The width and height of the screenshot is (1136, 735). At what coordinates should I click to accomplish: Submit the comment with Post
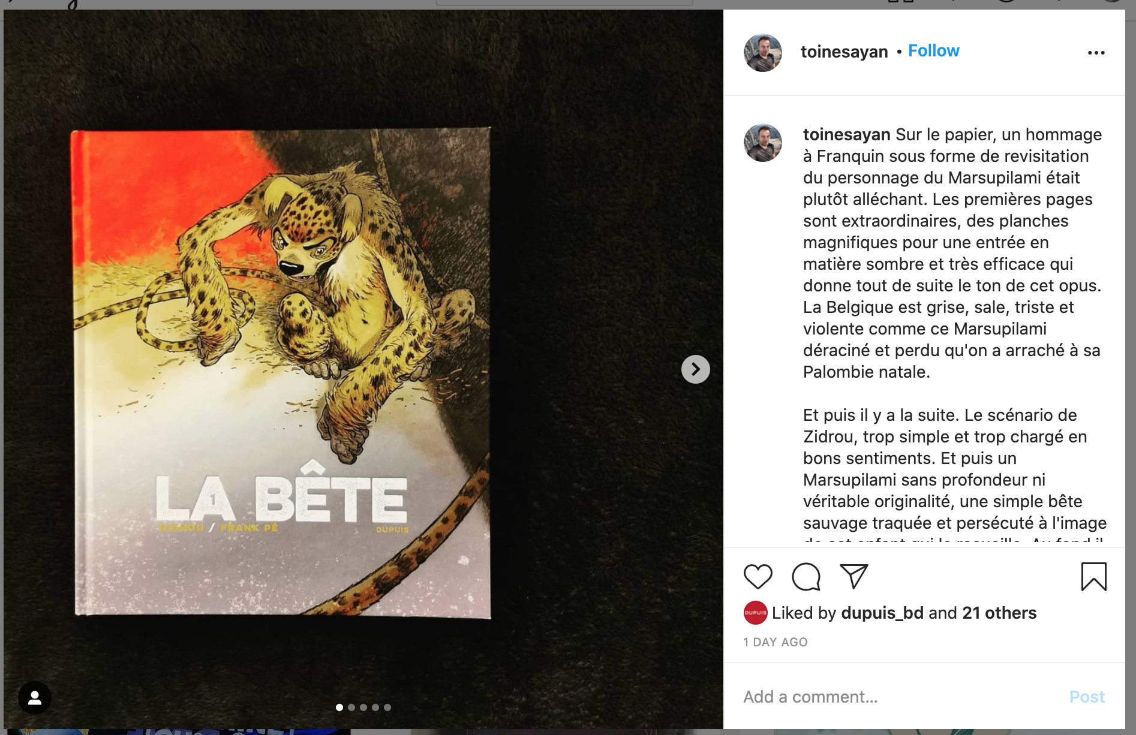[1087, 697]
